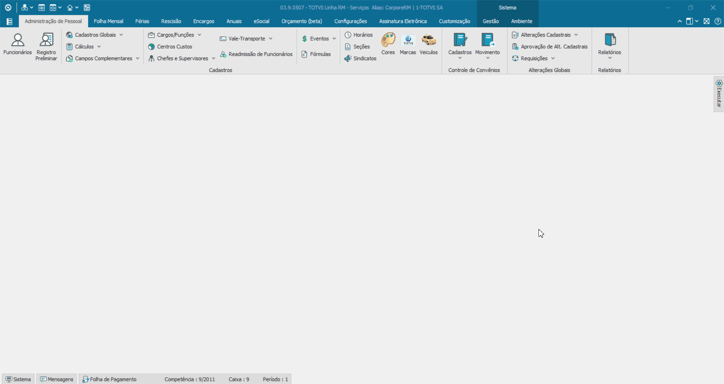
Task: Click the home icon in quick access toolbar
Action: [70, 8]
